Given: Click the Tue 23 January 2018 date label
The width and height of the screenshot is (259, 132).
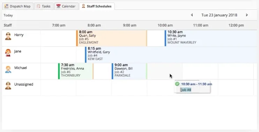Looking at the screenshot, I should (x=219, y=15).
